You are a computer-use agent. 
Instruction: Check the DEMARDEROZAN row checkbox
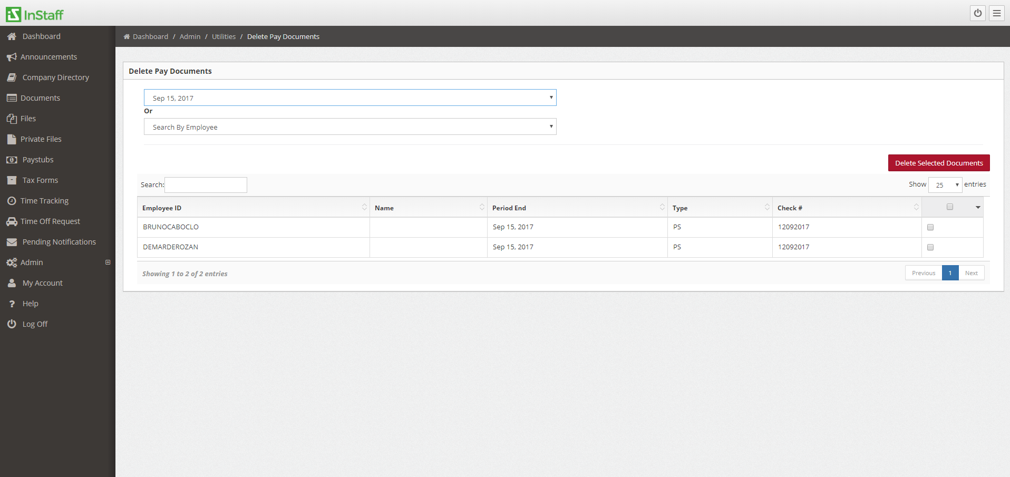[930, 247]
